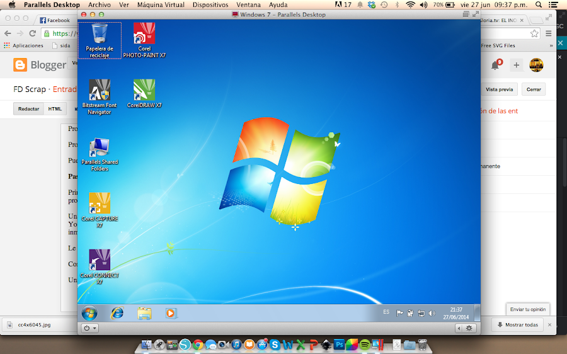This screenshot has height=354, width=567.
Task: Click the Windows volume speaker tray icon
Action: click(432, 313)
